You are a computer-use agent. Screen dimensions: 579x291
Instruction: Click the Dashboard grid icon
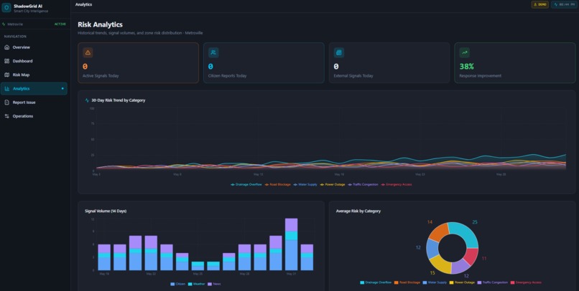6,61
